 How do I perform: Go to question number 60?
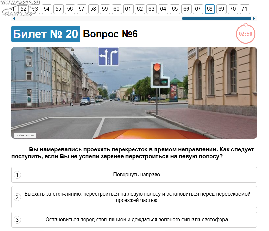point(116,9)
